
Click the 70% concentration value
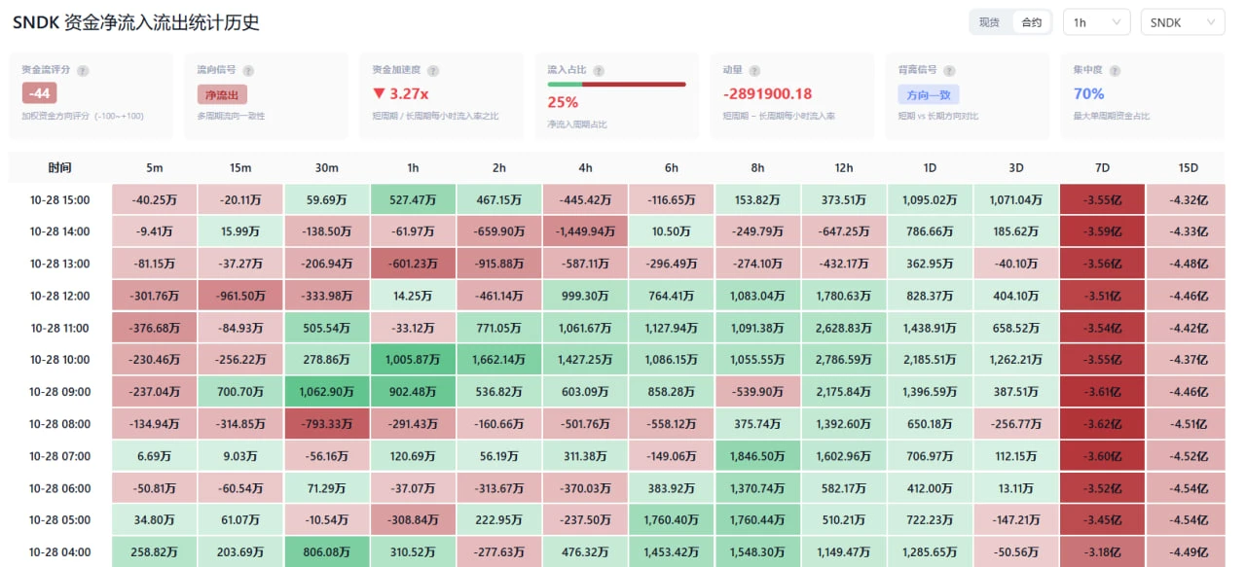pyautogui.click(x=1088, y=94)
